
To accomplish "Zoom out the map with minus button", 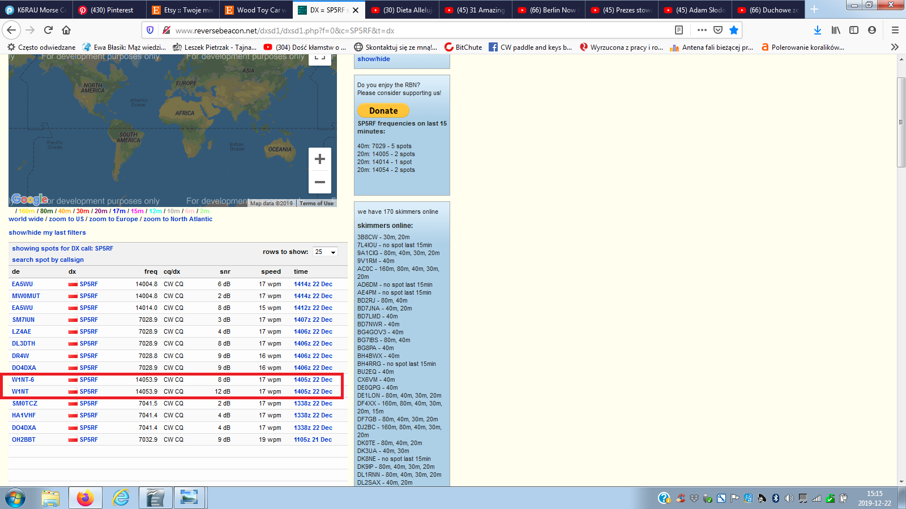I will click(x=319, y=182).
